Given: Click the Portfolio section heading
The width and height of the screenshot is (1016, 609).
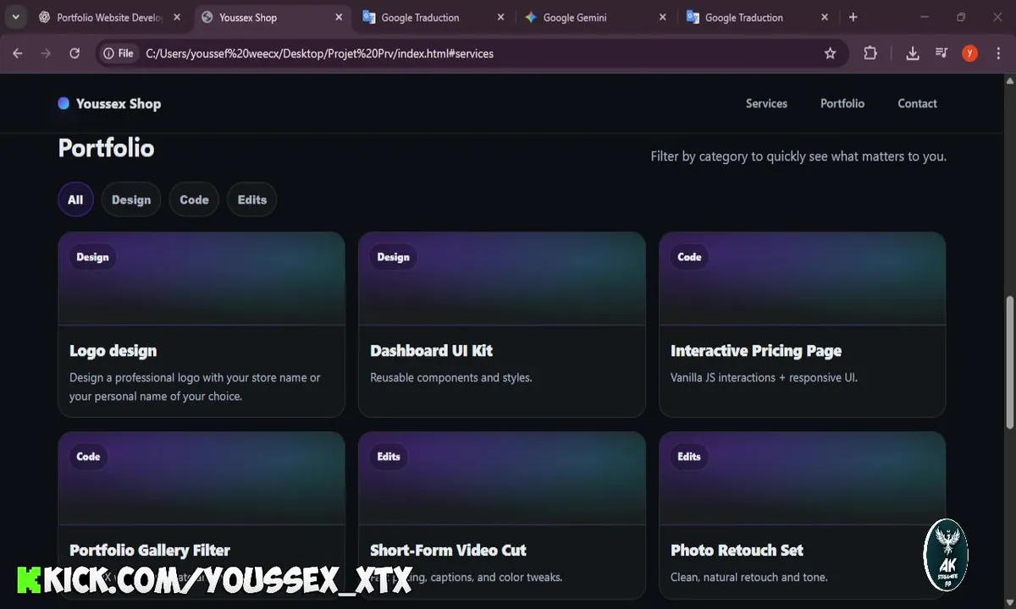Looking at the screenshot, I should [x=106, y=148].
